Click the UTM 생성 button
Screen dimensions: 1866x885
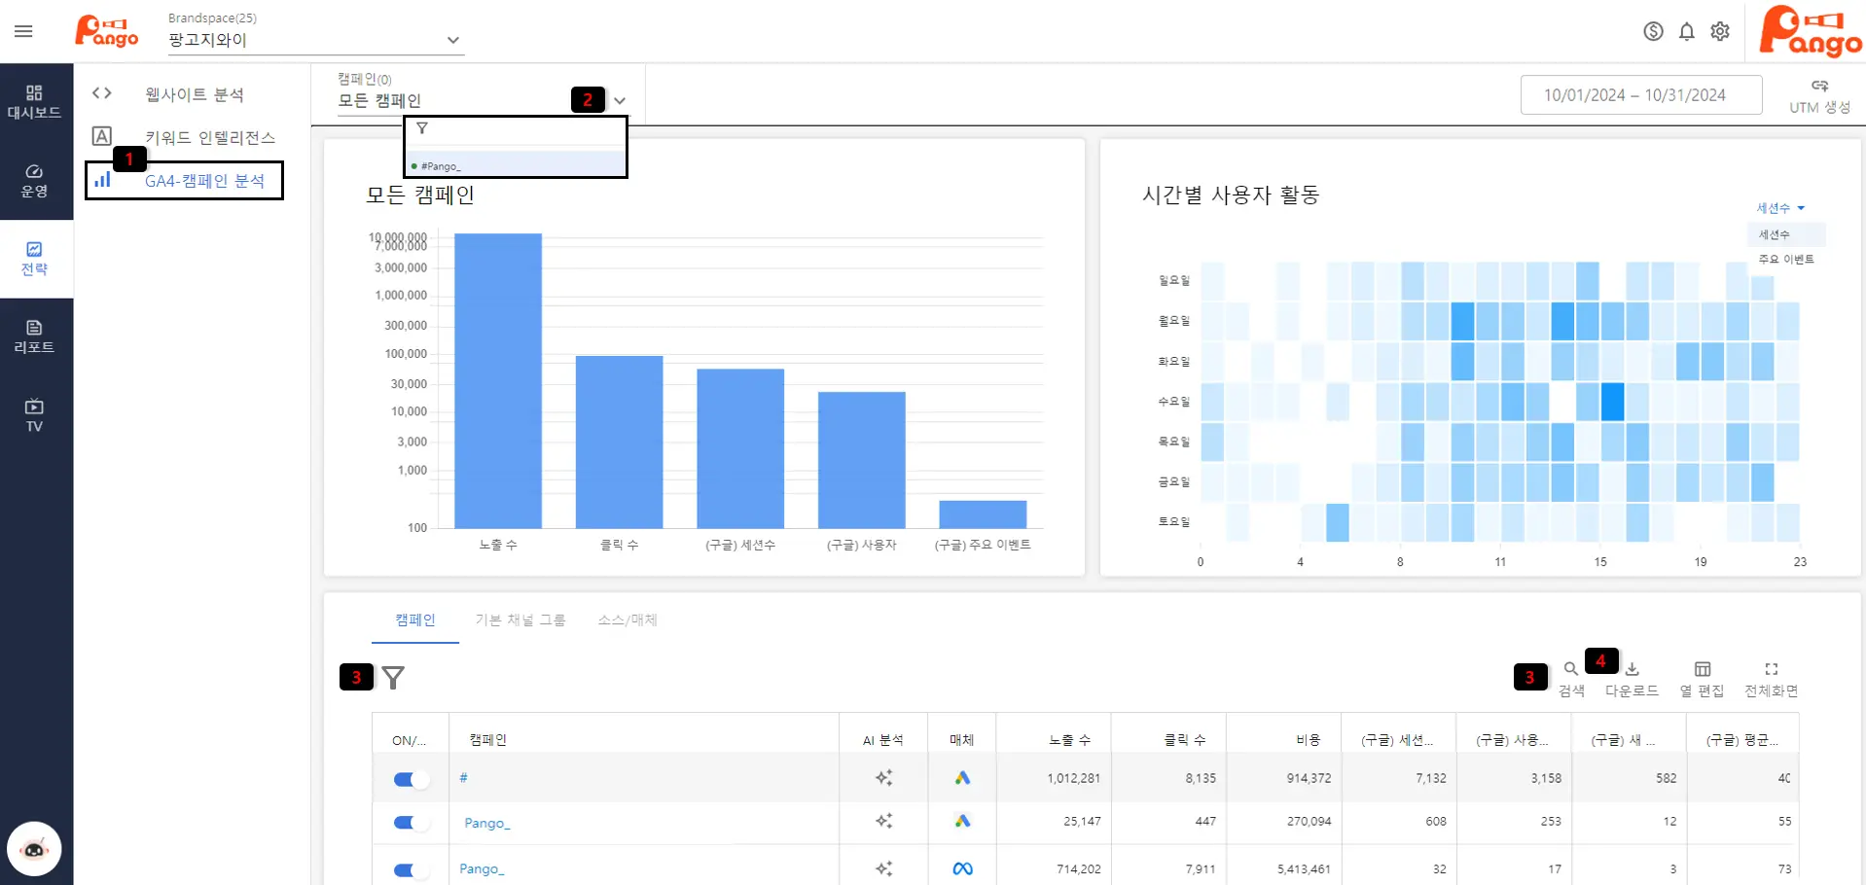click(1819, 96)
